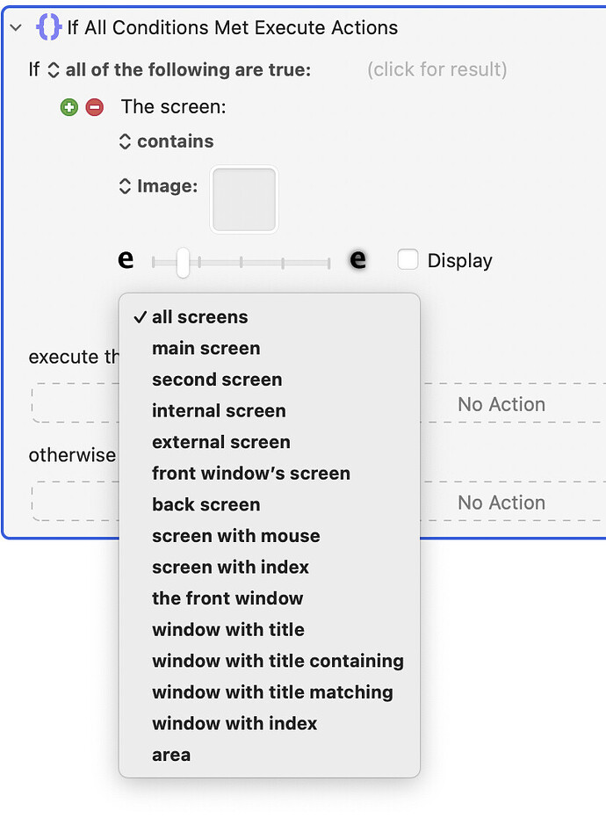Select 'the front window' menu item

coord(227,598)
